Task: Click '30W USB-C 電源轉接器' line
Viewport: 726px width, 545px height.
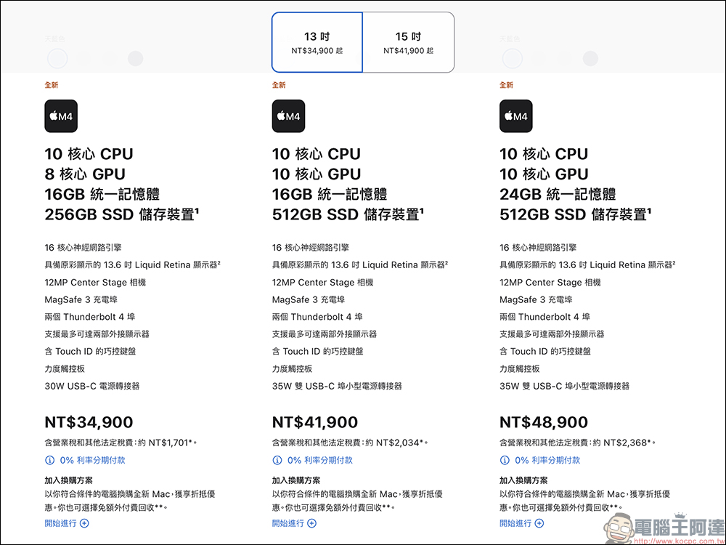Action: pyautogui.click(x=92, y=386)
